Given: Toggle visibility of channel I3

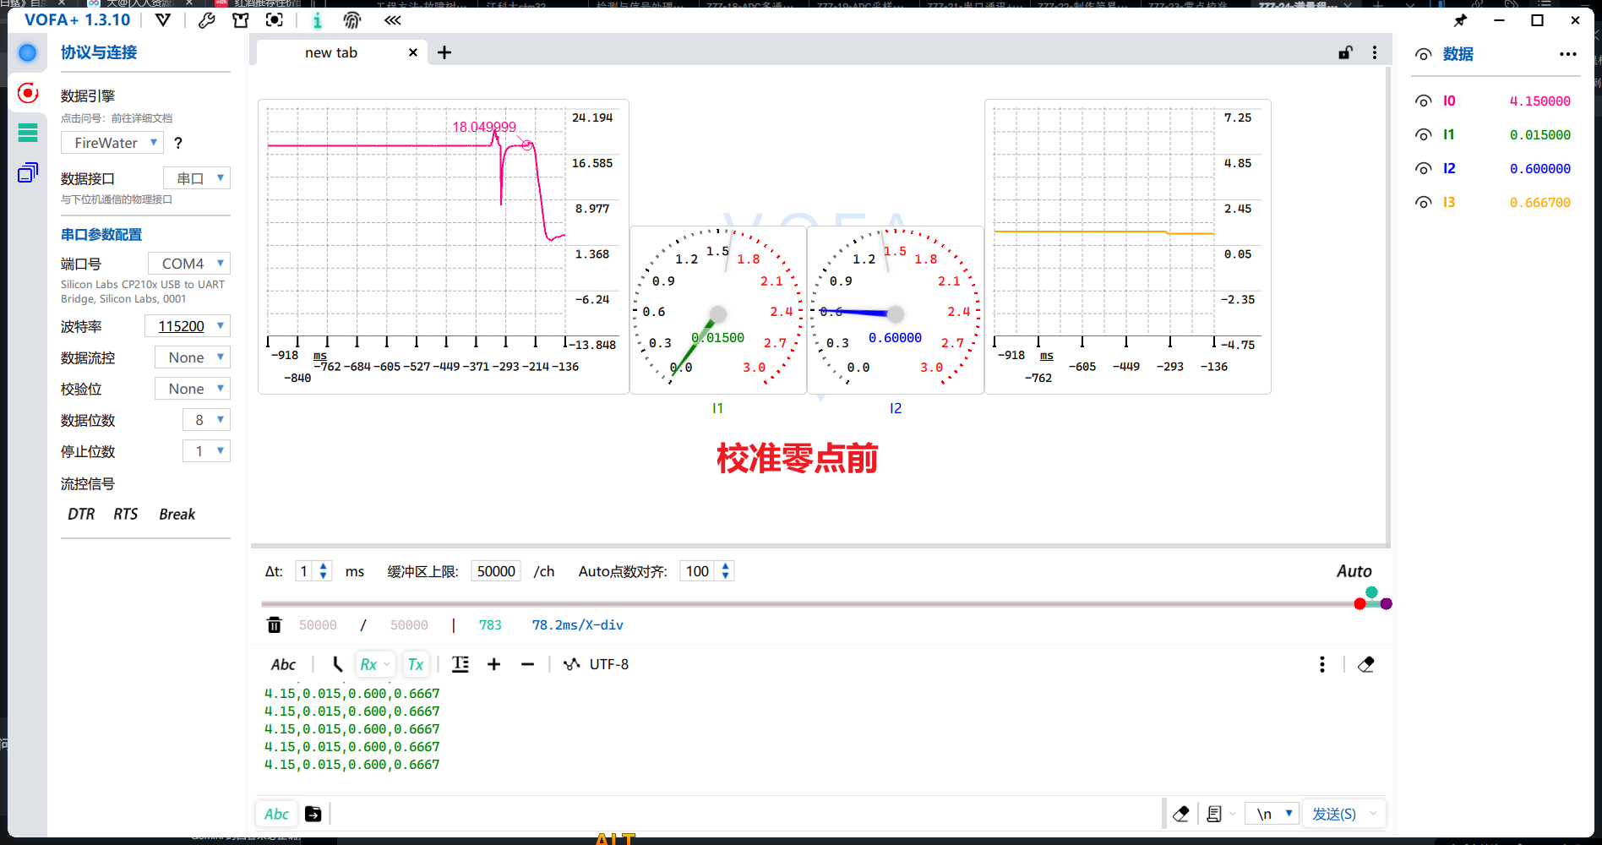Looking at the screenshot, I should coord(1424,203).
